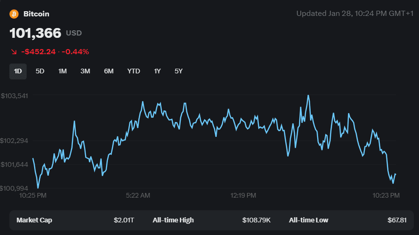
Task: Click the Market Cap label
Action: coord(34,220)
